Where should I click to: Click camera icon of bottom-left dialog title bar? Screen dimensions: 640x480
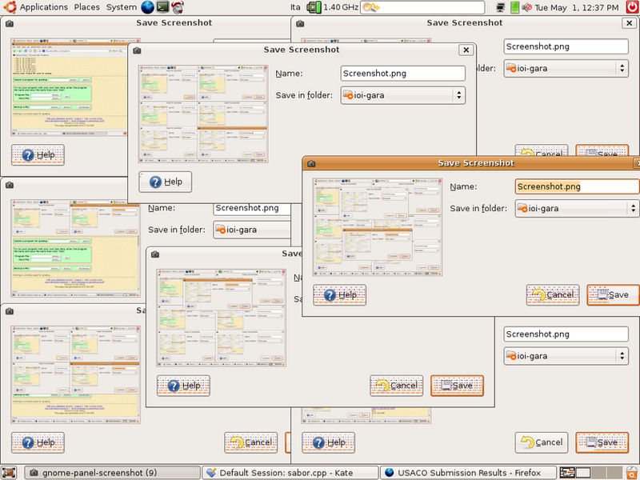tap(10, 311)
